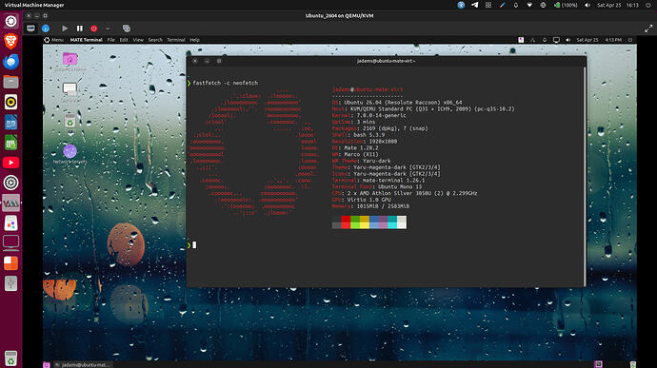Open the Search menu in MATE Terminal

pos(155,40)
